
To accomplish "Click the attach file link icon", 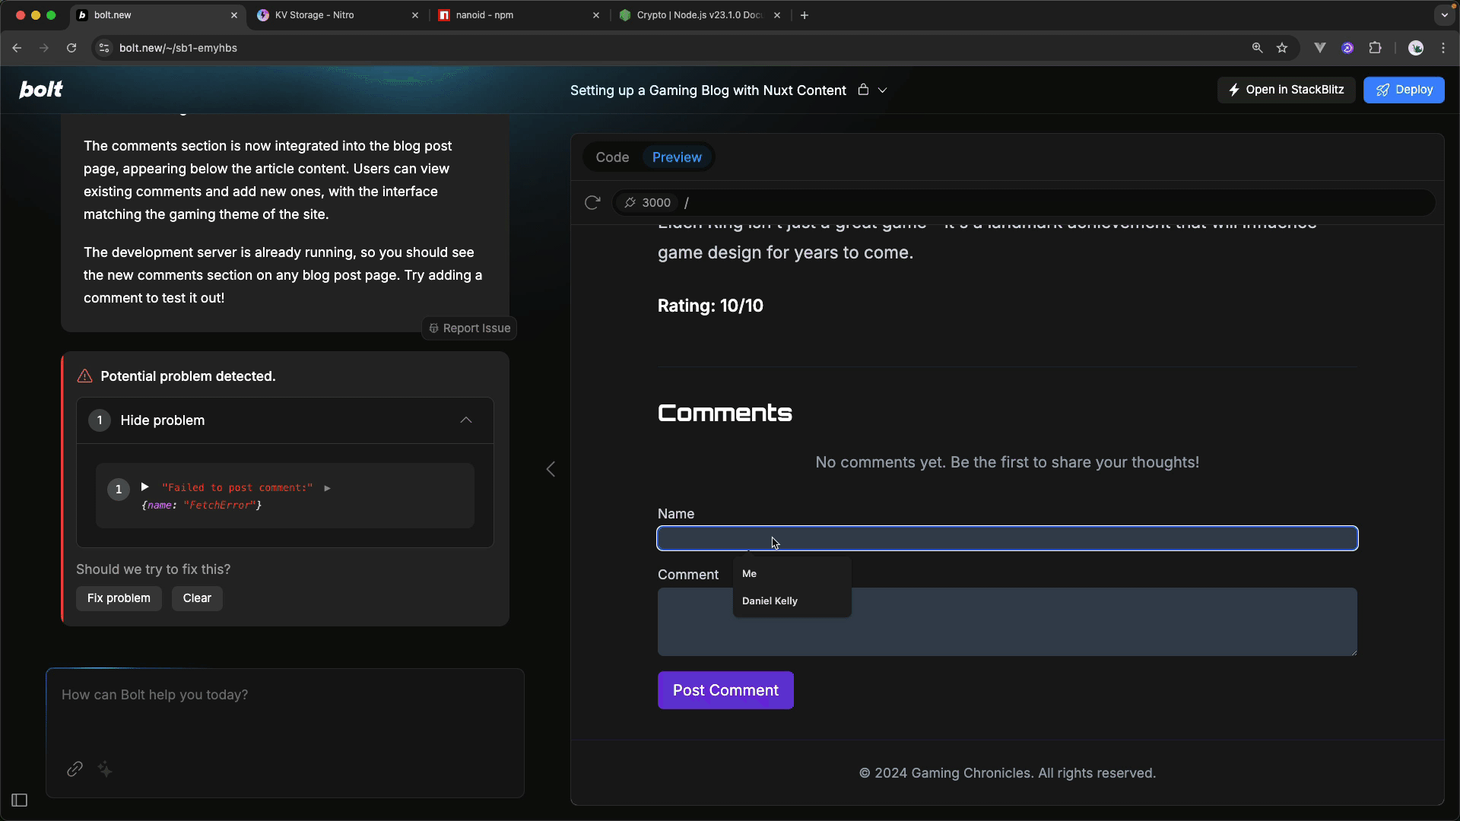I will pyautogui.click(x=75, y=769).
